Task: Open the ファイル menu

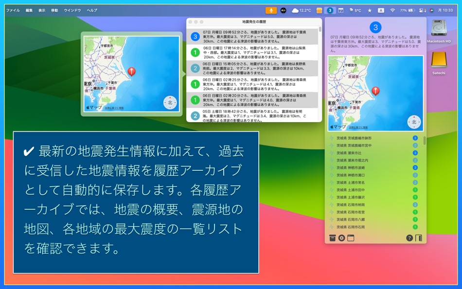Action: point(13,10)
